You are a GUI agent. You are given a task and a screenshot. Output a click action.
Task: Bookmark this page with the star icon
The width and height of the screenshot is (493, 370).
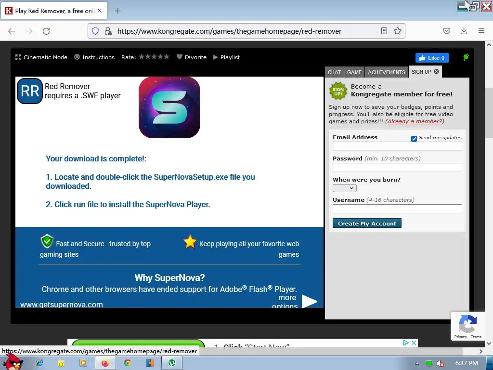(x=397, y=31)
